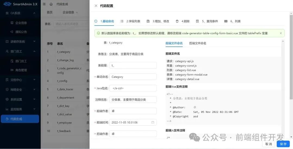Screen dimensions: 293x149
Task: Expand the 监控服务 menu group
Action: click(x=34, y=109)
